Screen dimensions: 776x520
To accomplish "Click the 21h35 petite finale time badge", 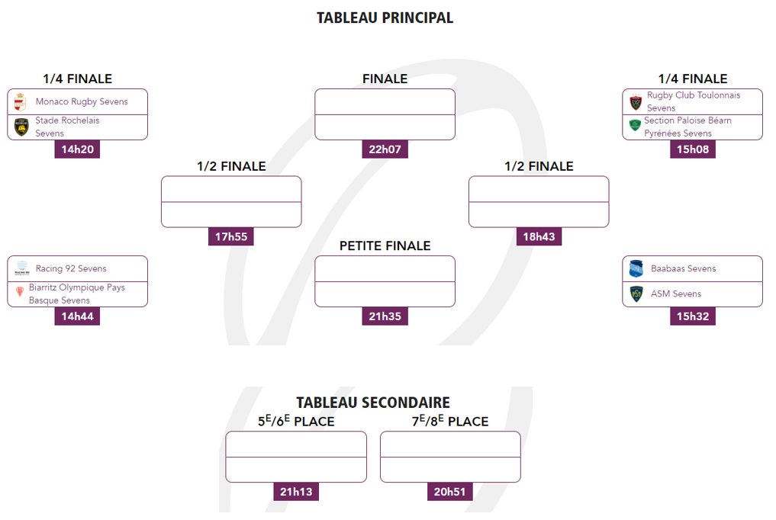I will 385,316.
